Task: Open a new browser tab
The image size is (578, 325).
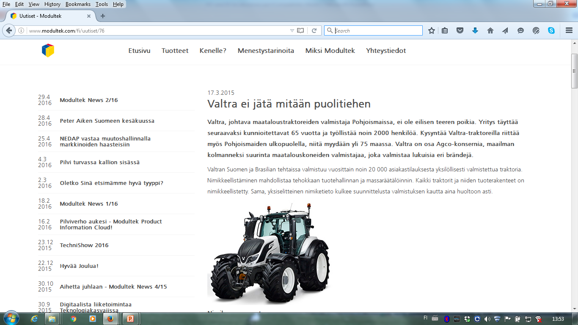Action: pos(102,16)
